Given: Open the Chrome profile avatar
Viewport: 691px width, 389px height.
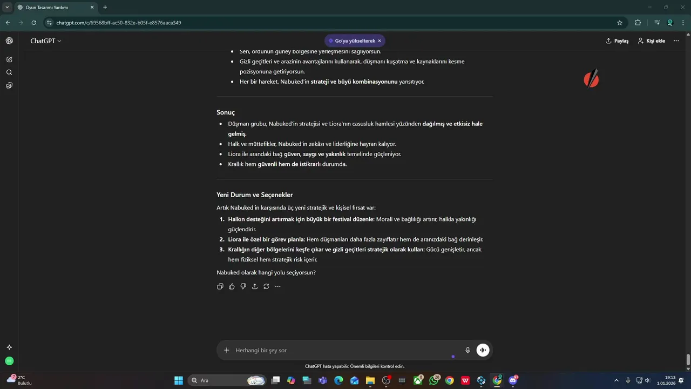Looking at the screenshot, I should click(x=670, y=23).
